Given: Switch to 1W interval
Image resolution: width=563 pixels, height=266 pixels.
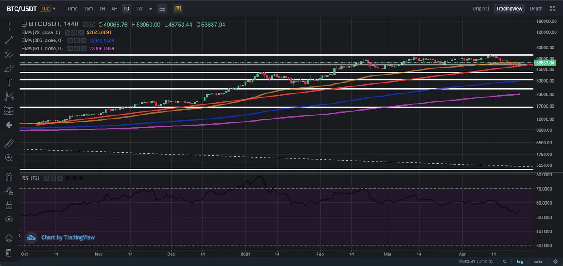Looking at the screenshot, I should pos(139,9).
